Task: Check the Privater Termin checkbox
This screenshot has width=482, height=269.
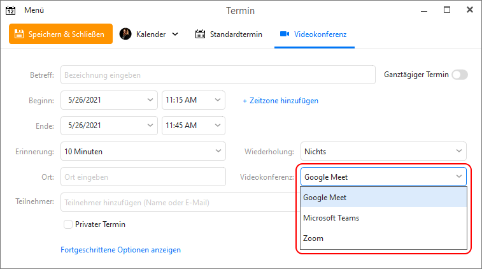Action: 68,224
